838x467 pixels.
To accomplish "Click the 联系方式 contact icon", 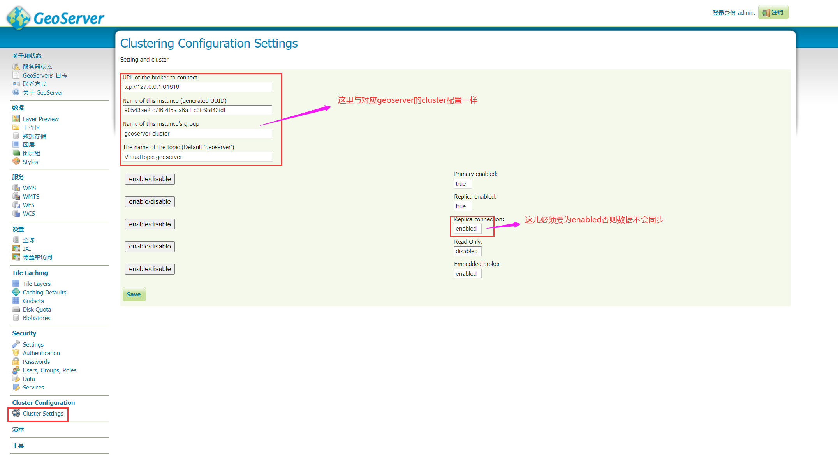I will (16, 84).
